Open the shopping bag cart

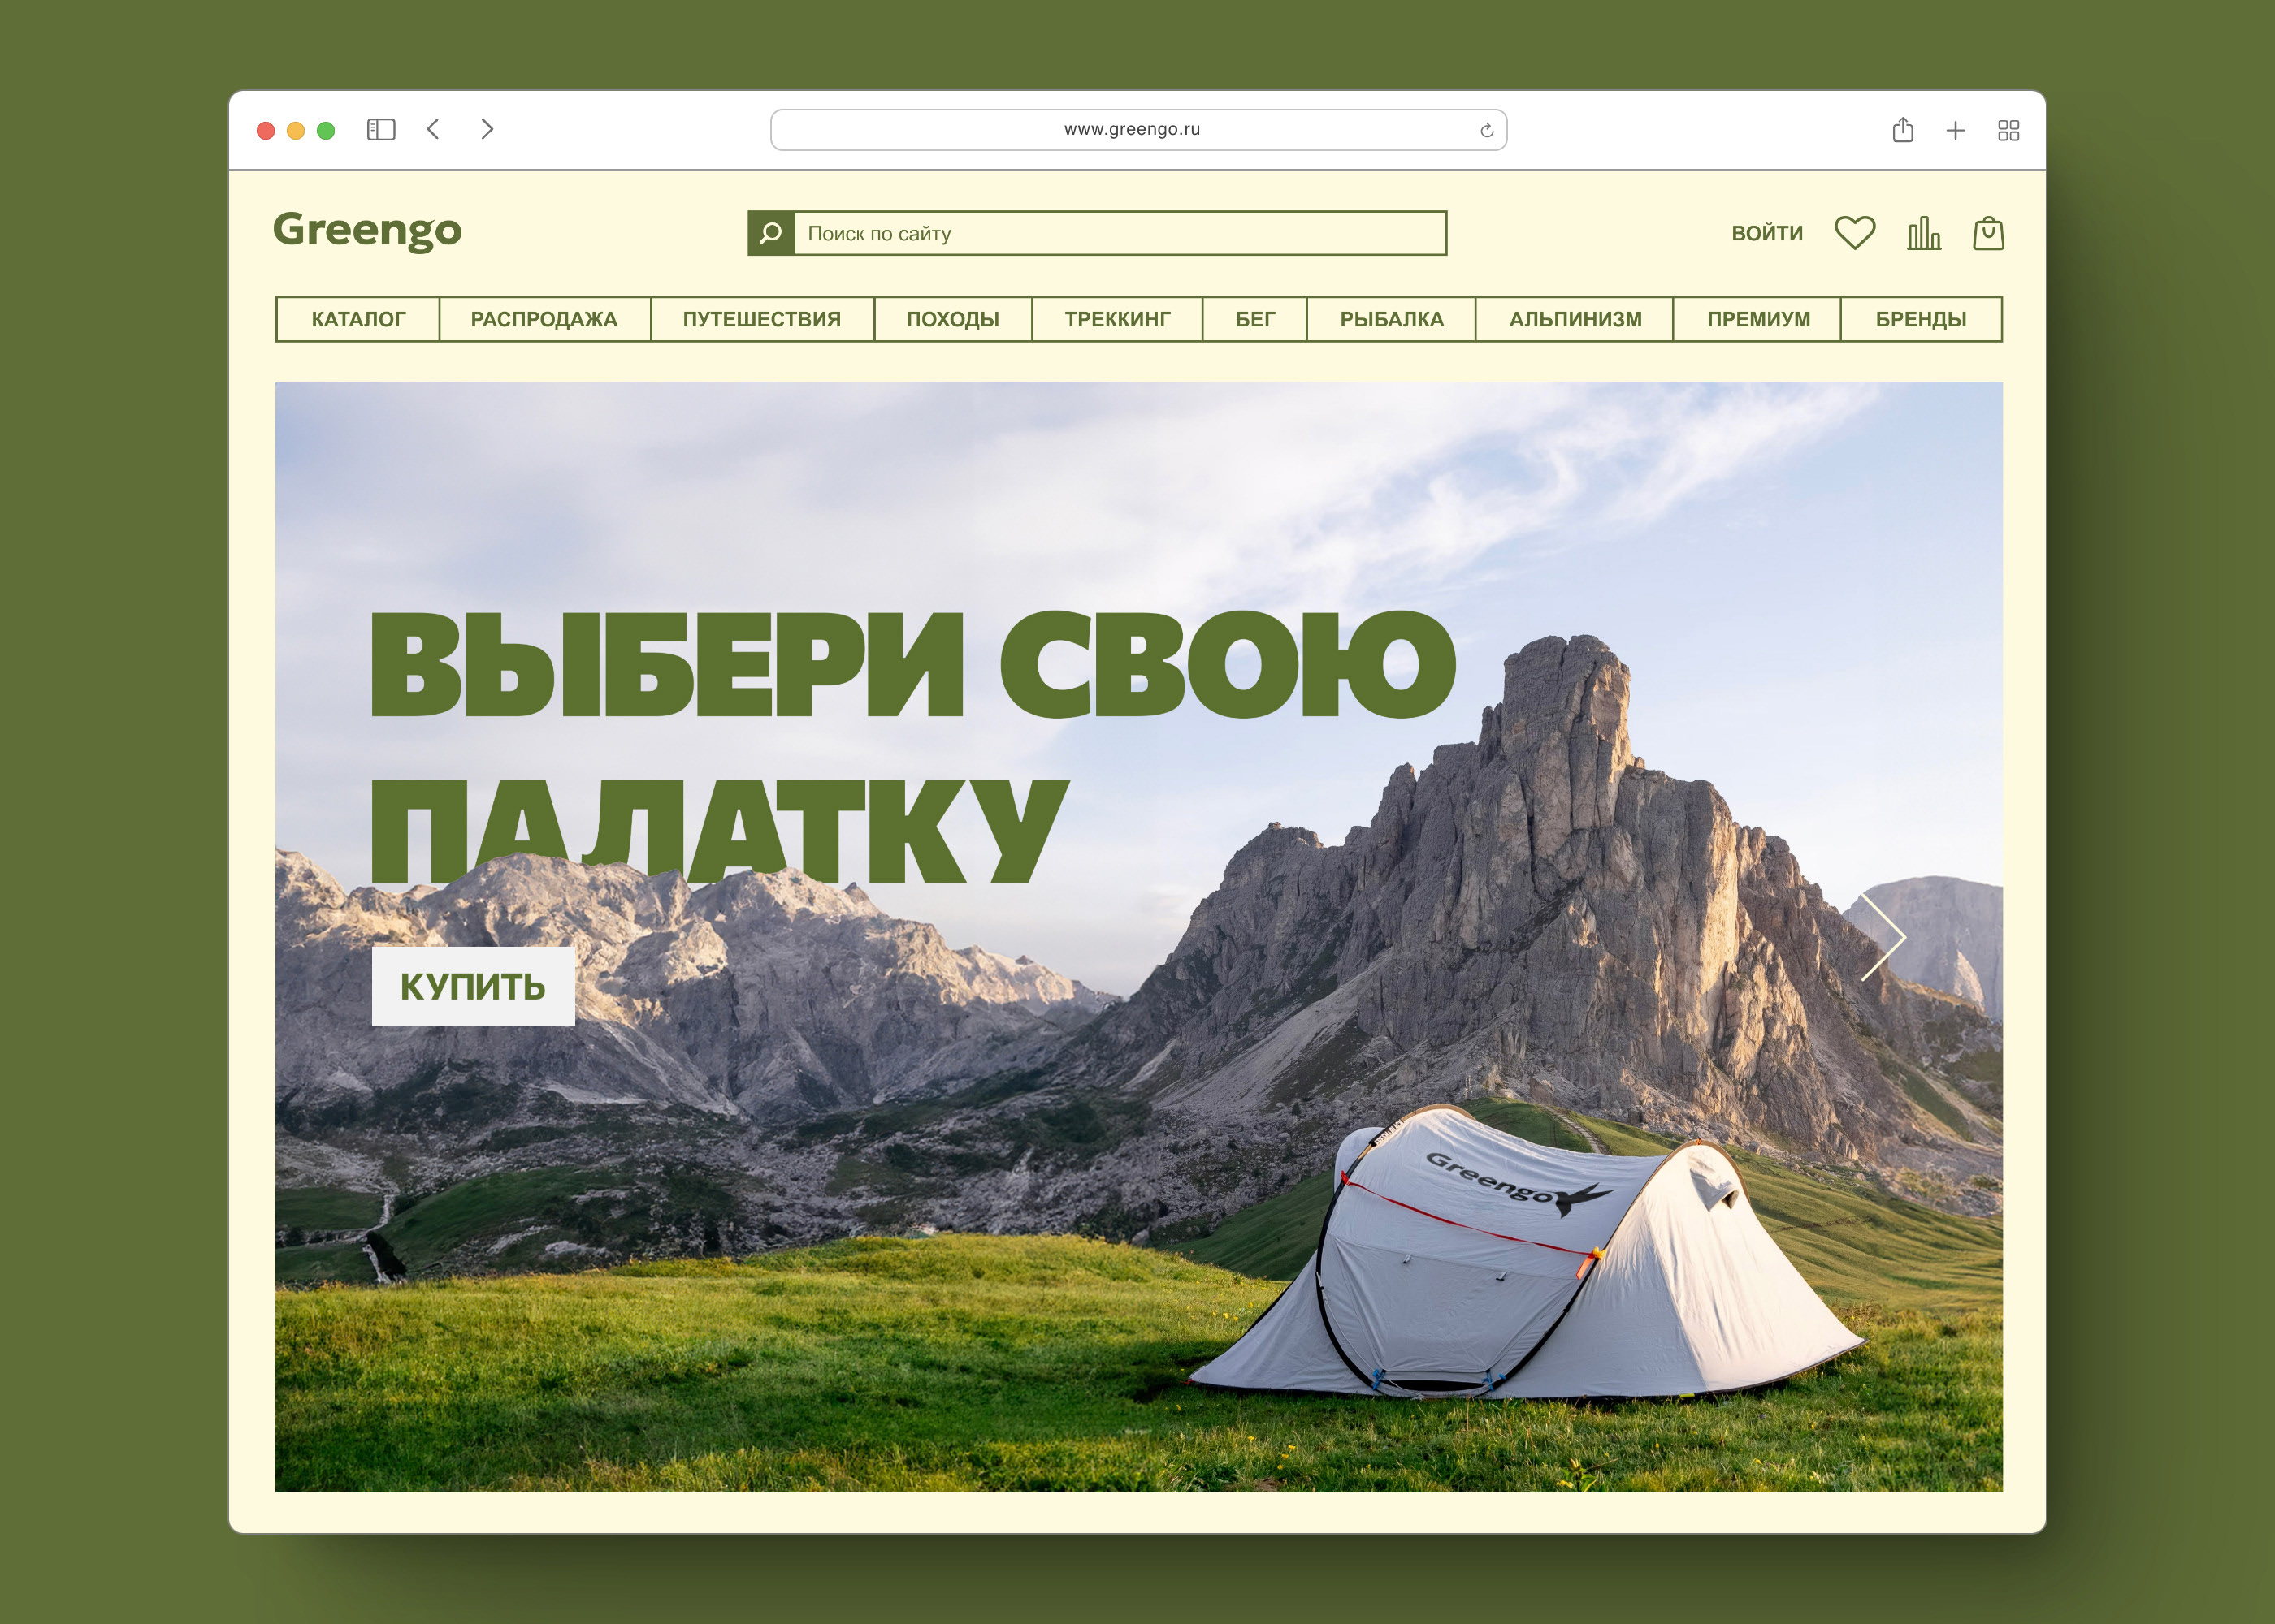click(x=1988, y=233)
